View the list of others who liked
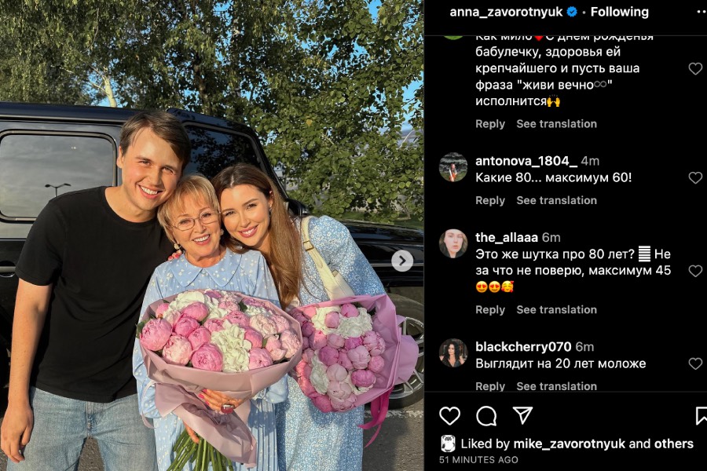Screen dimensions: 707x471 coord(674,444)
